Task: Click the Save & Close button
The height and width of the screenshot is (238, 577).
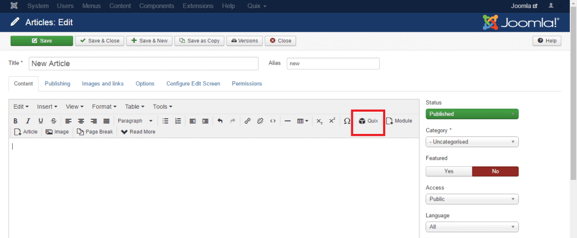Action: 99,41
